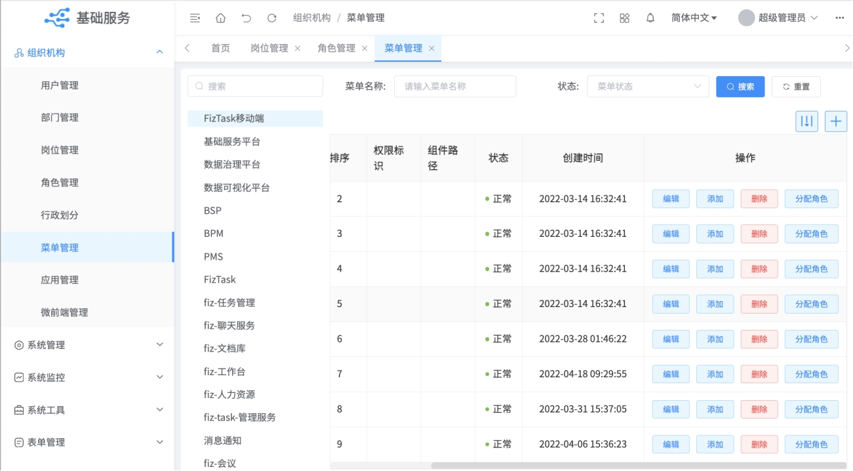Focus the 菜单名称 input field
Image resolution: width=853 pixels, height=471 pixels.
(455, 87)
